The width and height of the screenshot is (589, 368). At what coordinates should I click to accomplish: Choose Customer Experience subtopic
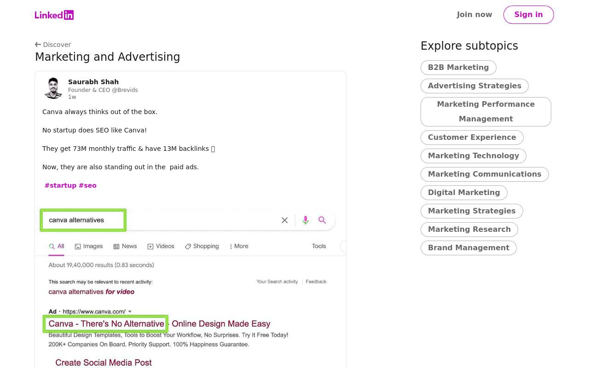point(472,138)
